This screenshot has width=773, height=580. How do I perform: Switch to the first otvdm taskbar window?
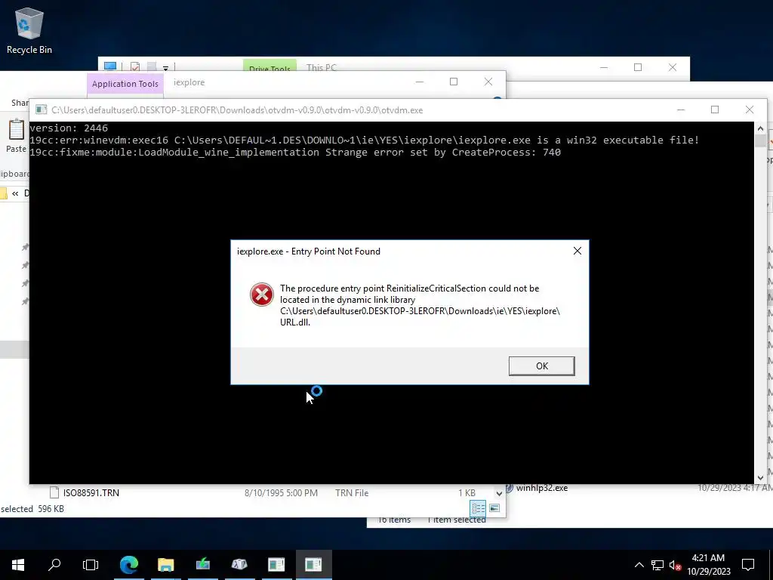click(276, 565)
